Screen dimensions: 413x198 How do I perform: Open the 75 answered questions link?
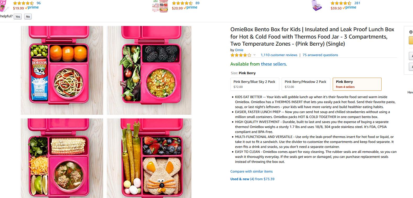pos(320,55)
